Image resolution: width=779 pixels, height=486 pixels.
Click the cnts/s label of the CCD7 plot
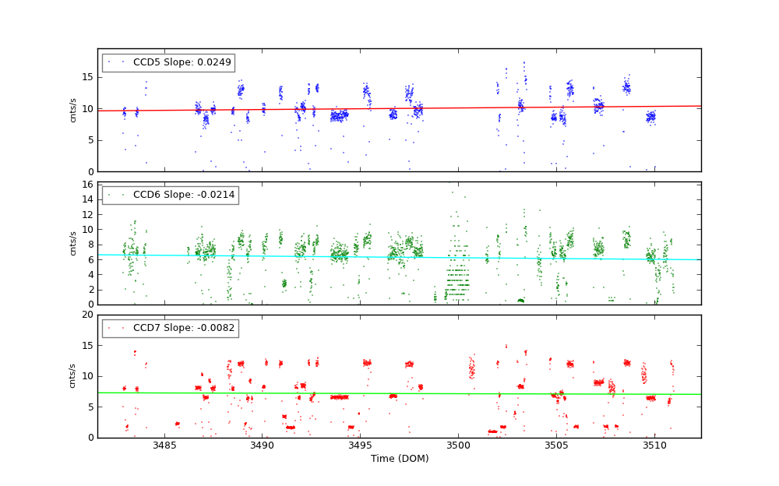click(x=73, y=375)
